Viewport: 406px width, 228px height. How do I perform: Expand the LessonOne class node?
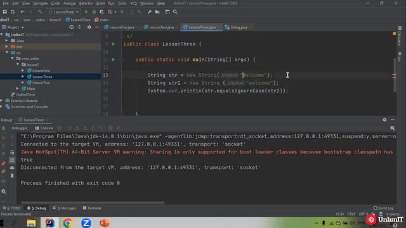(23, 70)
